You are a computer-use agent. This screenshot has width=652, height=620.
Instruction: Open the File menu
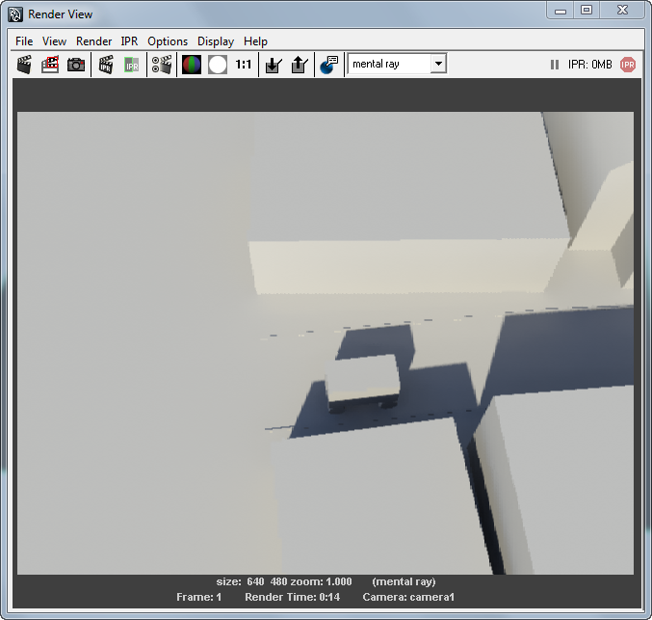pyautogui.click(x=24, y=41)
